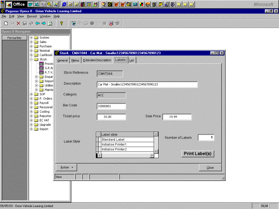Launch Word from the Office shortcut bar
This screenshot has width=279, height=209.
point(31,4)
